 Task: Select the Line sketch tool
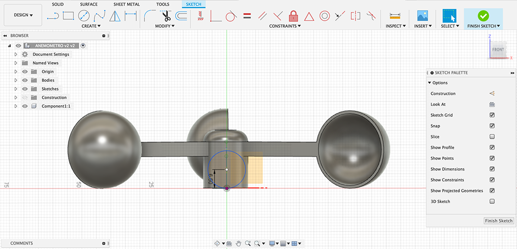click(x=53, y=16)
